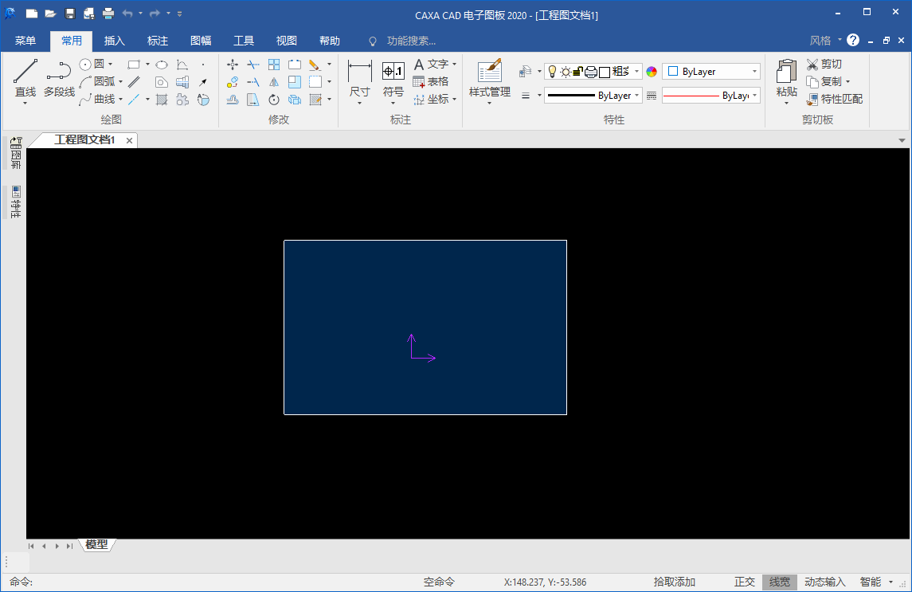Image resolution: width=912 pixels, height=592 pixels.
Task: Open the 视图 ribbon tab
Action: [286, 41]
